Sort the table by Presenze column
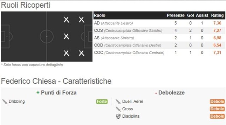 pos(176,15)
